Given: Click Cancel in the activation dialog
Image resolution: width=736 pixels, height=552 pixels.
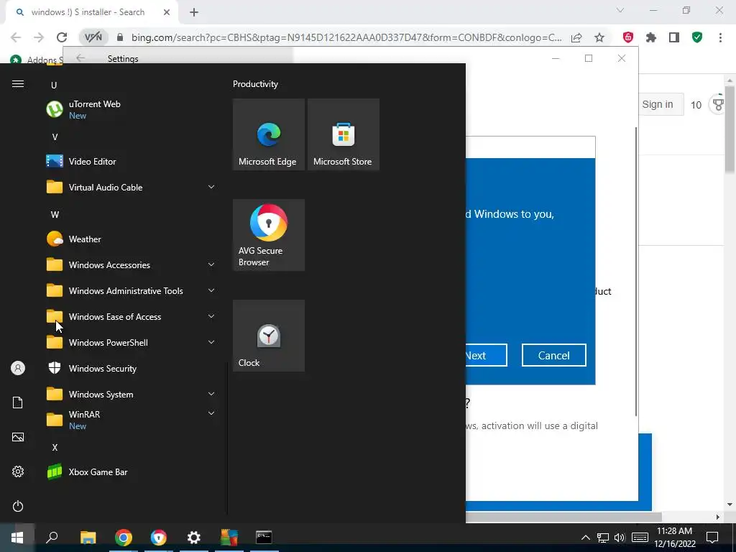Looking at the screenshot, I should (x=554, y=355).
